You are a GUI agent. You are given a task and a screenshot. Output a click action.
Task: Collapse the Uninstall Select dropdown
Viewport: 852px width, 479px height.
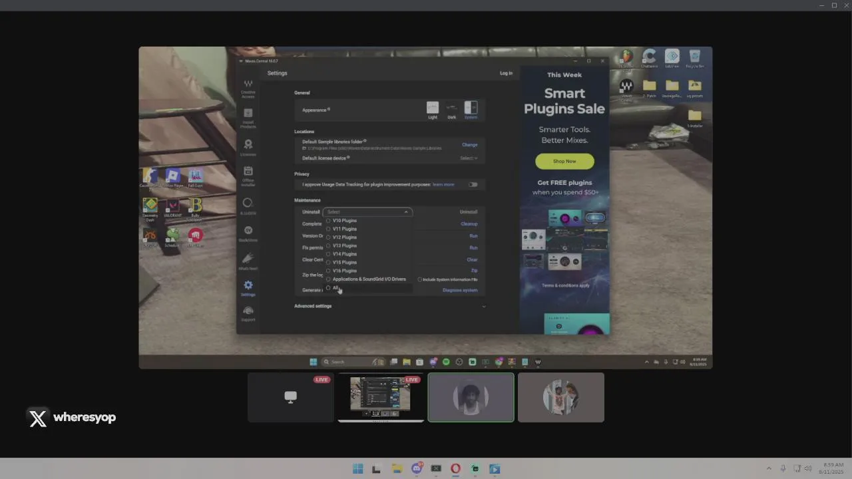(367, 212)
